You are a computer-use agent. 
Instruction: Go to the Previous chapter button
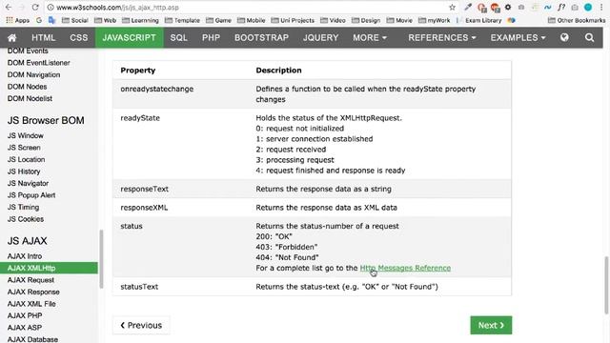(x=141, y=325)
